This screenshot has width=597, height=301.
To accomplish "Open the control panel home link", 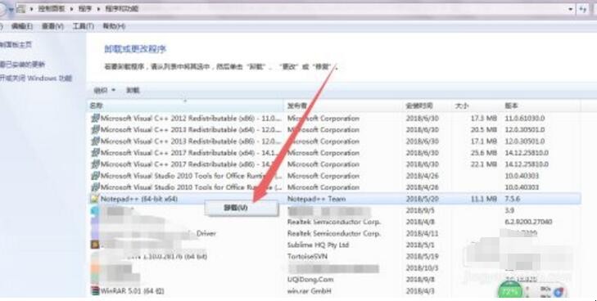I will (16, 44).
